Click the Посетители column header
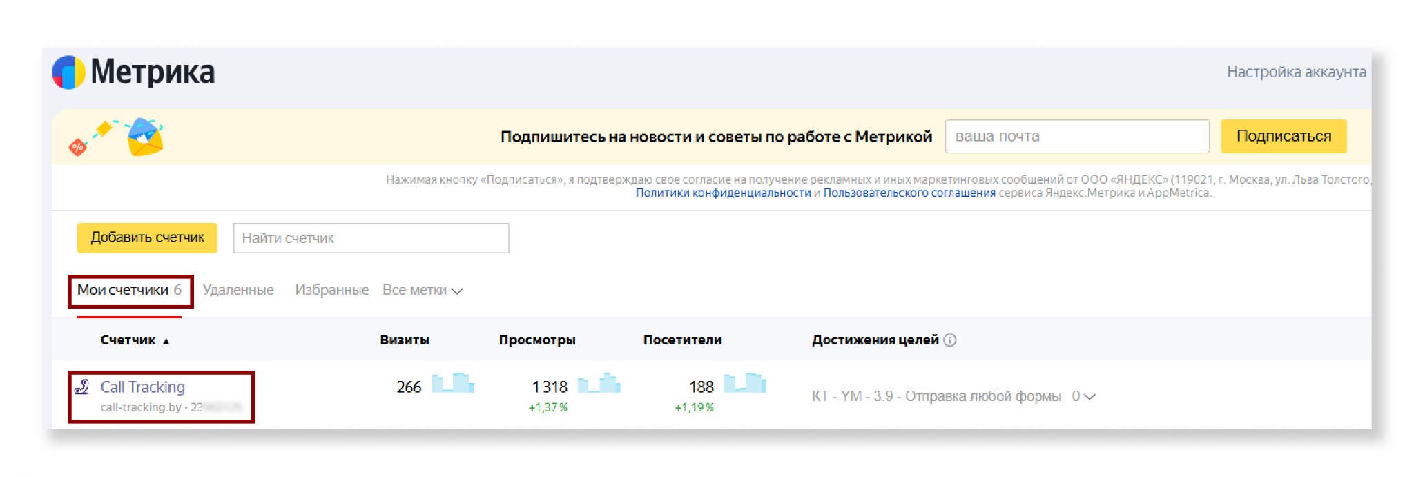Viewport: 1414px width, 477px height. coord(682,340)
